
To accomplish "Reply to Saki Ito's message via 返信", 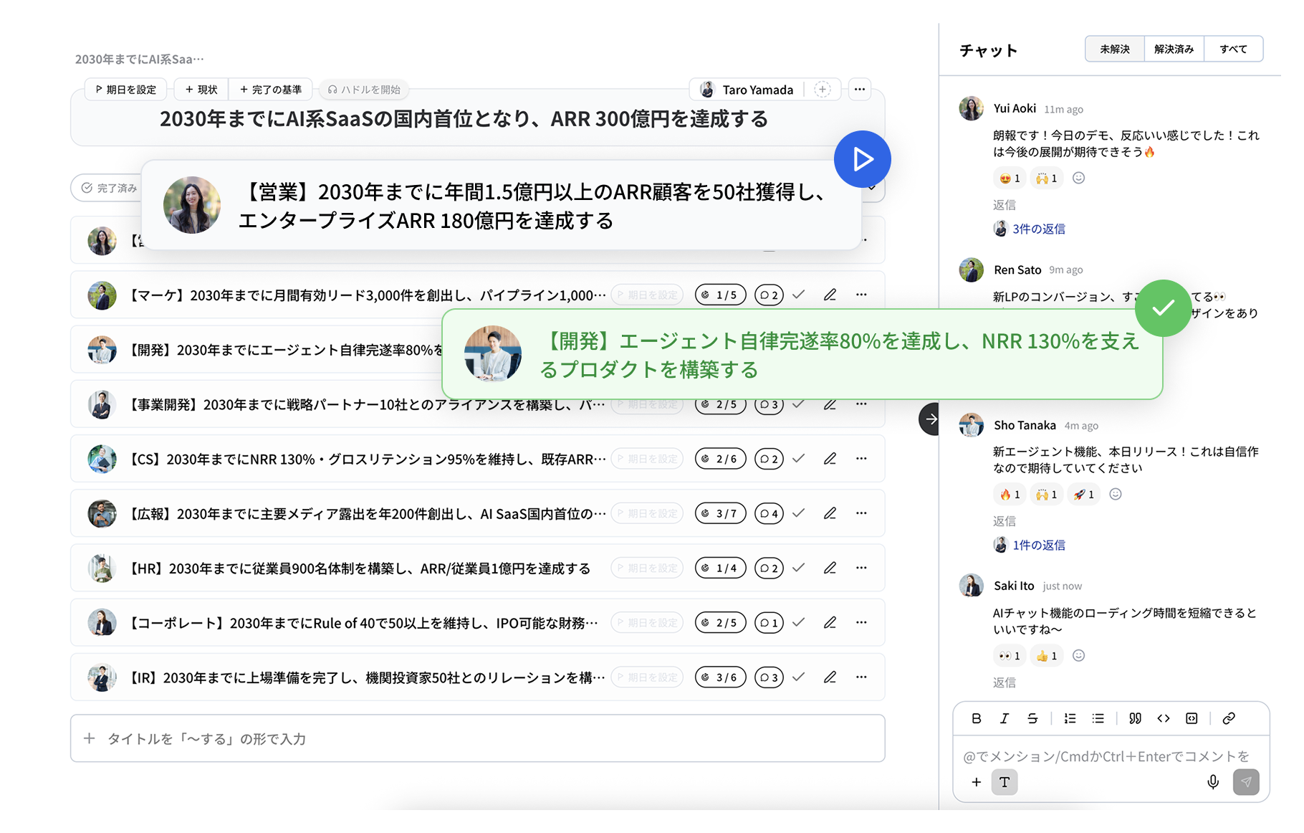I will (1004, 682).
